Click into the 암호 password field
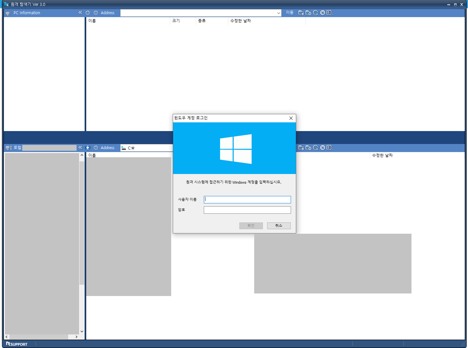468x348 pixels. click(247, 210)
